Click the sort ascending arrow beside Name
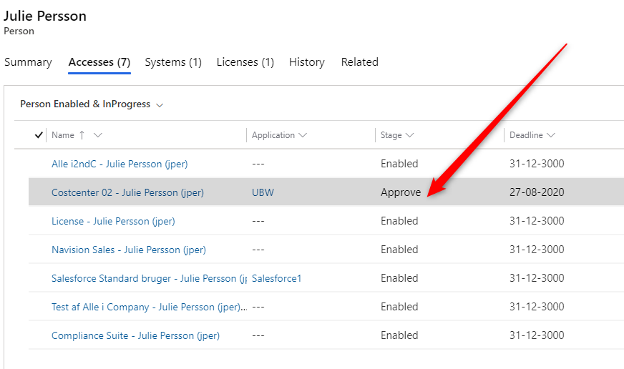624x369 pixels. pos(82,135)
